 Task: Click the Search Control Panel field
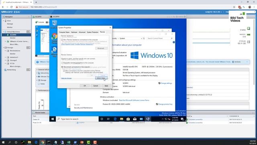(160, 38)
